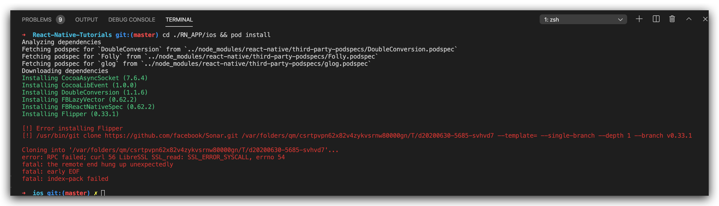Viewport: 719px width, 206px height.
Task: Create a new terminal with the plus icon
Action: point(639,19)
